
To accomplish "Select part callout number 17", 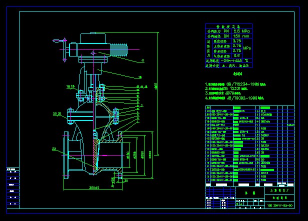I will pyautogui.click(x=142, y=61).
